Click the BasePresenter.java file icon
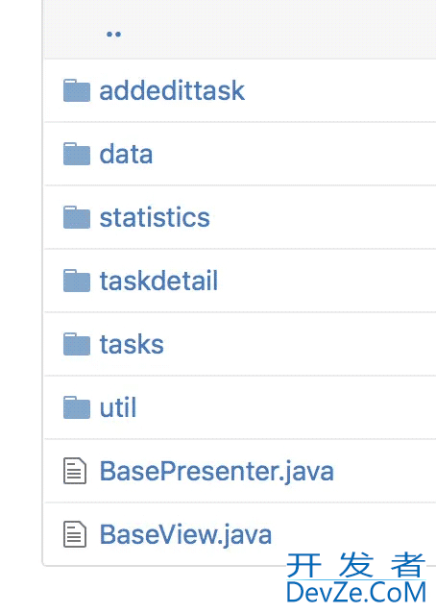This screenshot has height=613, width=436. 75,471
